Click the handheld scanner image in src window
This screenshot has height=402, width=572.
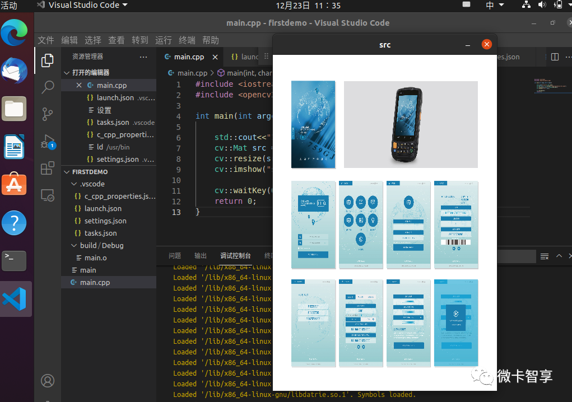411,125
